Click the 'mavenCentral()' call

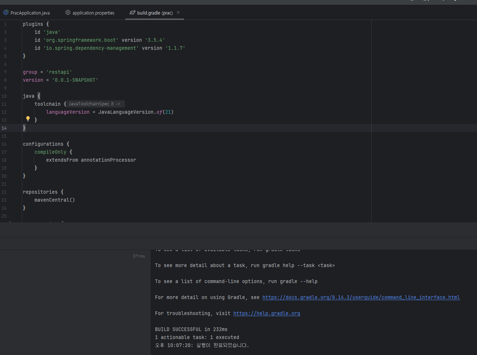55,200
